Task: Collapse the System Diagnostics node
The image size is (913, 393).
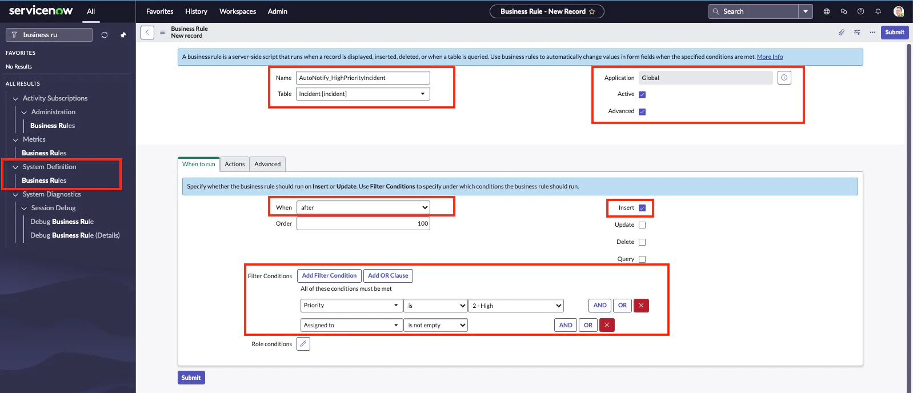Action: tap(15, 195)
